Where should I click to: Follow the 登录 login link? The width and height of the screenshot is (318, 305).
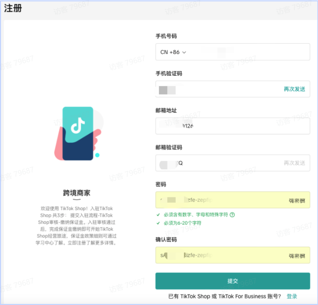[x=292, y=296]
